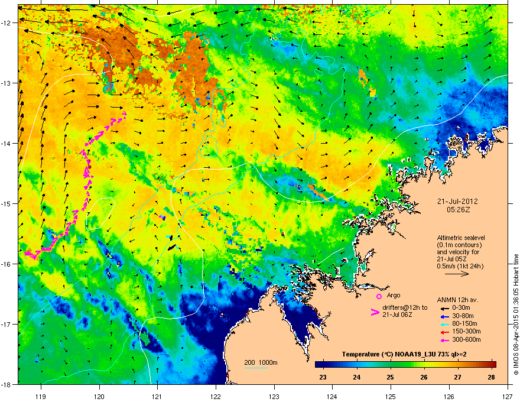The image size is (520, 402).
Task: Click the '27' color bar tick label
Action: tap(457, 377)
